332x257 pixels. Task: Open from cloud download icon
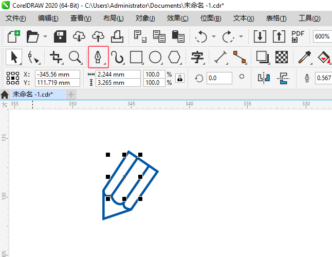[79, 36]
